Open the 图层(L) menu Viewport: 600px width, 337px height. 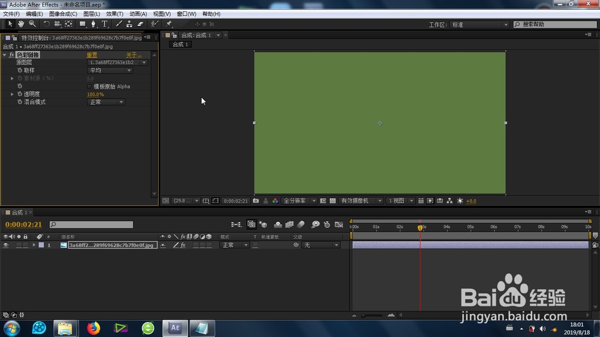click(91, 14)
